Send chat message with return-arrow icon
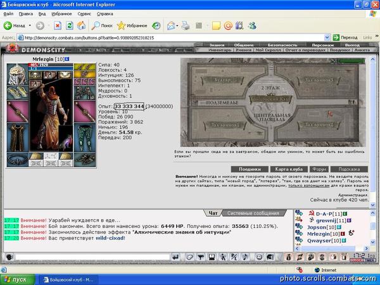Screen dimensions: 380x285 [175, 257]
